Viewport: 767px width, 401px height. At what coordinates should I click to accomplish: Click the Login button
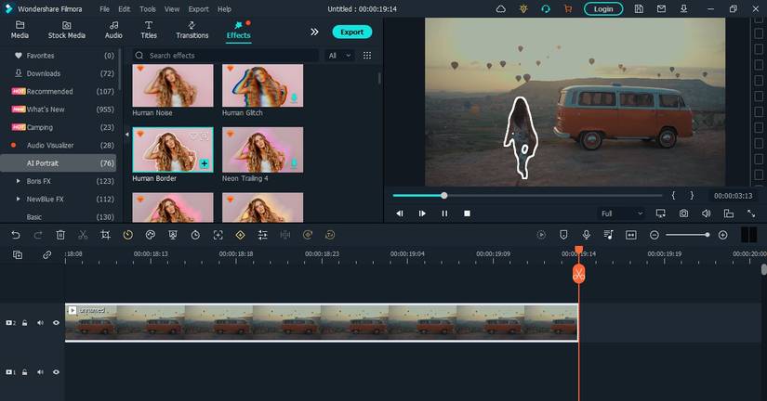(603, 8)
